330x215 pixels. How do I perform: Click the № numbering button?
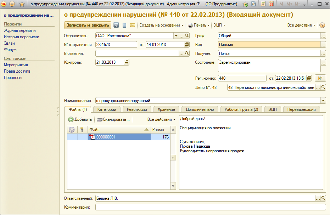tap(320, 78)
